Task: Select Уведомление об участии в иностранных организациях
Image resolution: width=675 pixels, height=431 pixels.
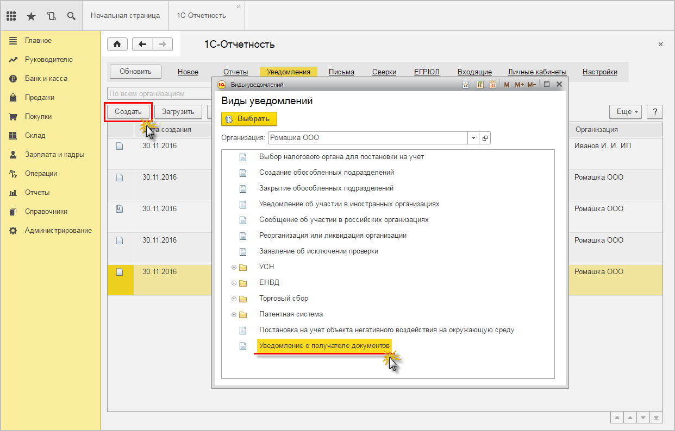Action: coord(349,204)
